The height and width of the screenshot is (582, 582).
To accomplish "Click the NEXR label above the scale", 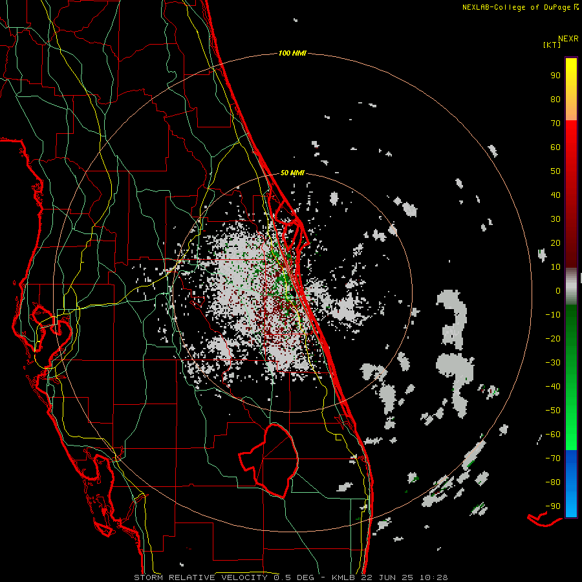I will tap(568, 39).
